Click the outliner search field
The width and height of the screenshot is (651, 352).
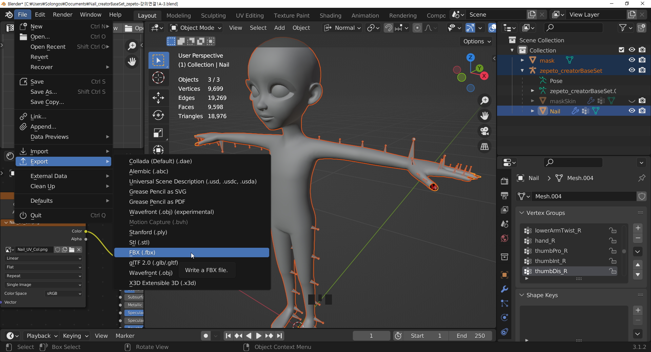pos(573,28)
